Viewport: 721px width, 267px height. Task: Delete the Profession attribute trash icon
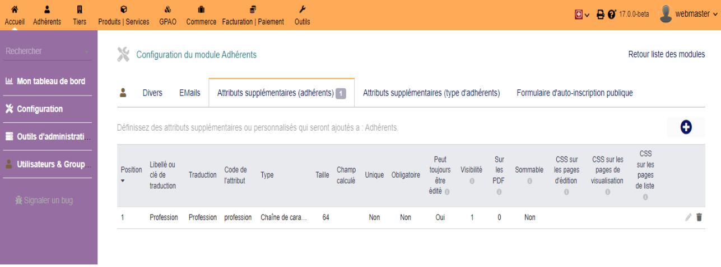coord(699,217)
